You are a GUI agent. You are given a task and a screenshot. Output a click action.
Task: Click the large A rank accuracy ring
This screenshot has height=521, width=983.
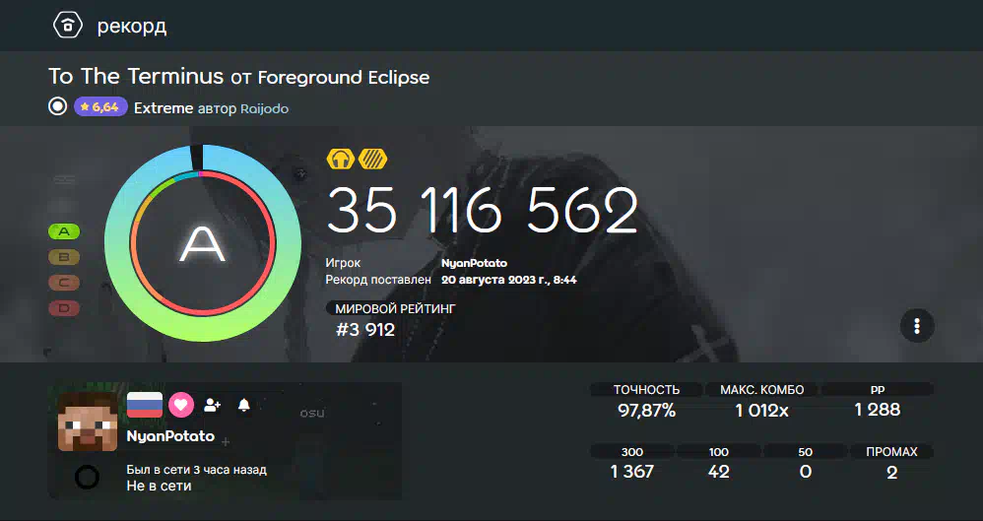click(203, 243)
